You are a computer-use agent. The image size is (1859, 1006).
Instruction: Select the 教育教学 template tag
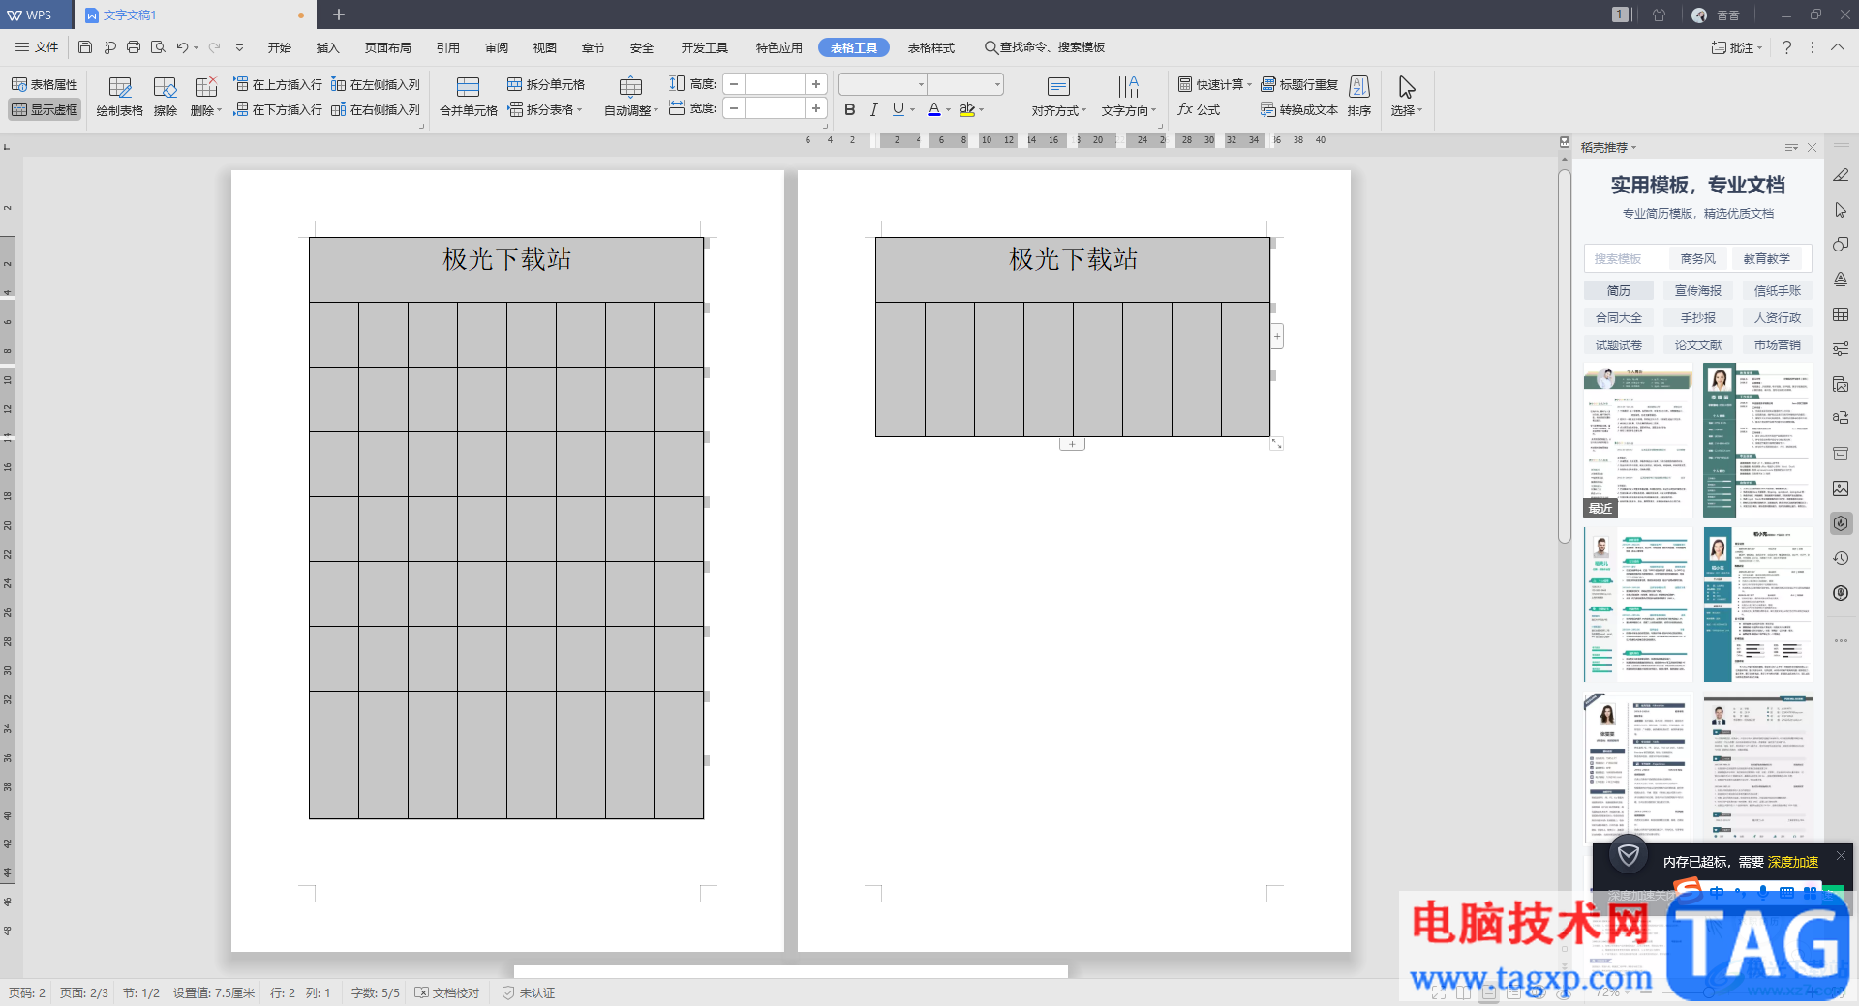click(x=1767, y=259)
